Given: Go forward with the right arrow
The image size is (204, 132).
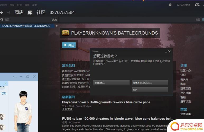Looking at the screenshot, I should click(9, 12).
